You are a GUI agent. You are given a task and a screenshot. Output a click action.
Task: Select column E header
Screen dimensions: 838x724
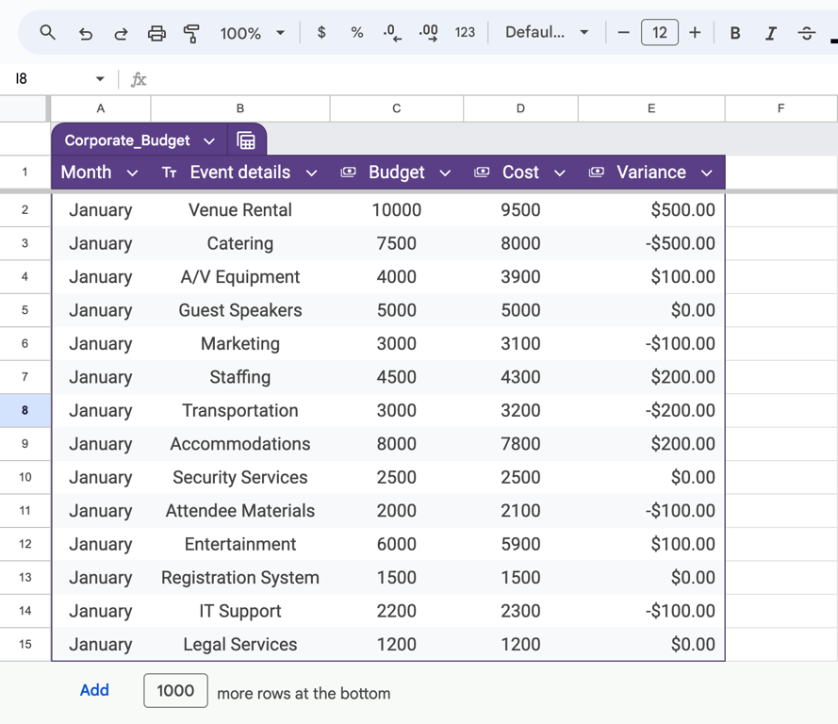651,108
